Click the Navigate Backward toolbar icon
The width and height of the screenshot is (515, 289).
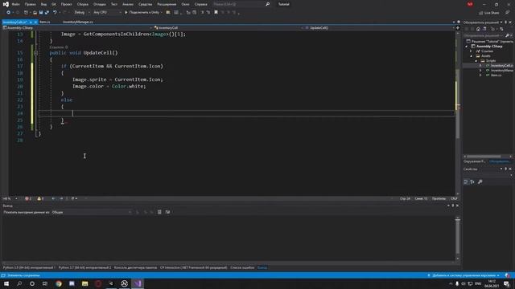9,13
